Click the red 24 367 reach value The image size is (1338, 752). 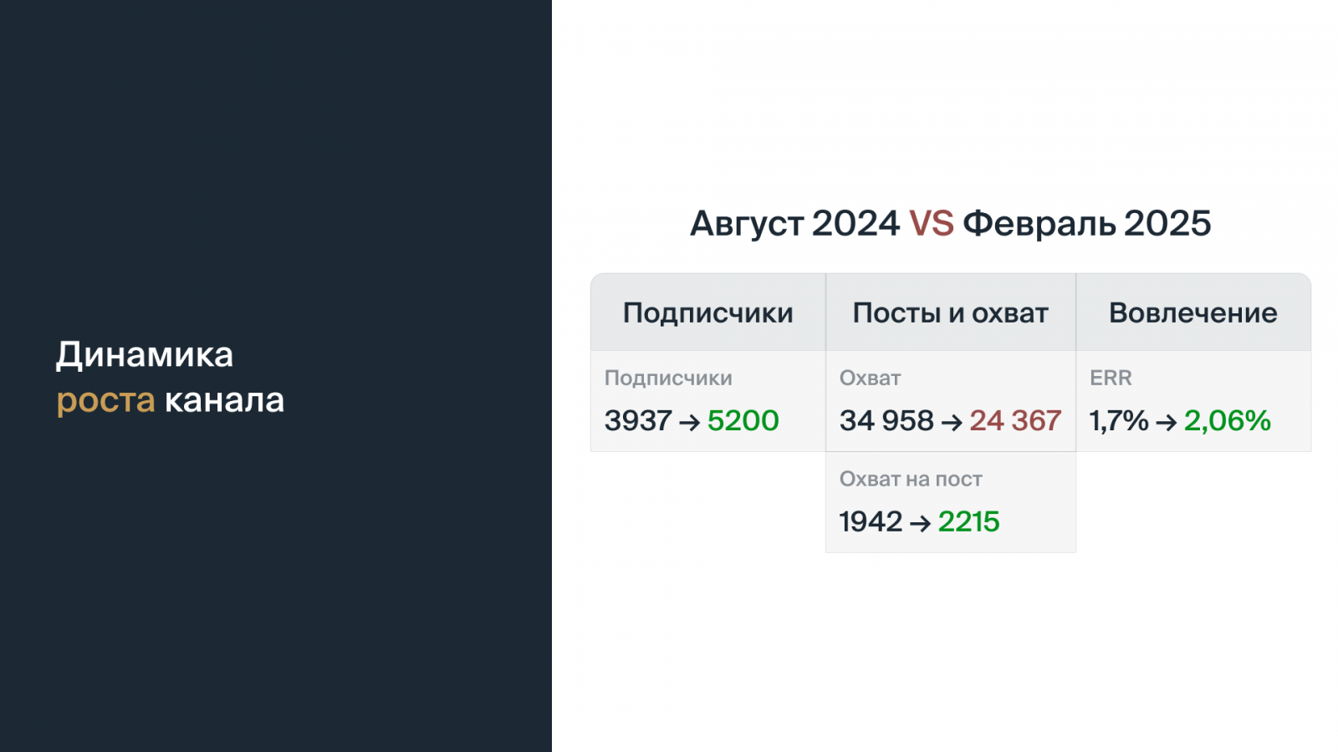[1015, 420]
